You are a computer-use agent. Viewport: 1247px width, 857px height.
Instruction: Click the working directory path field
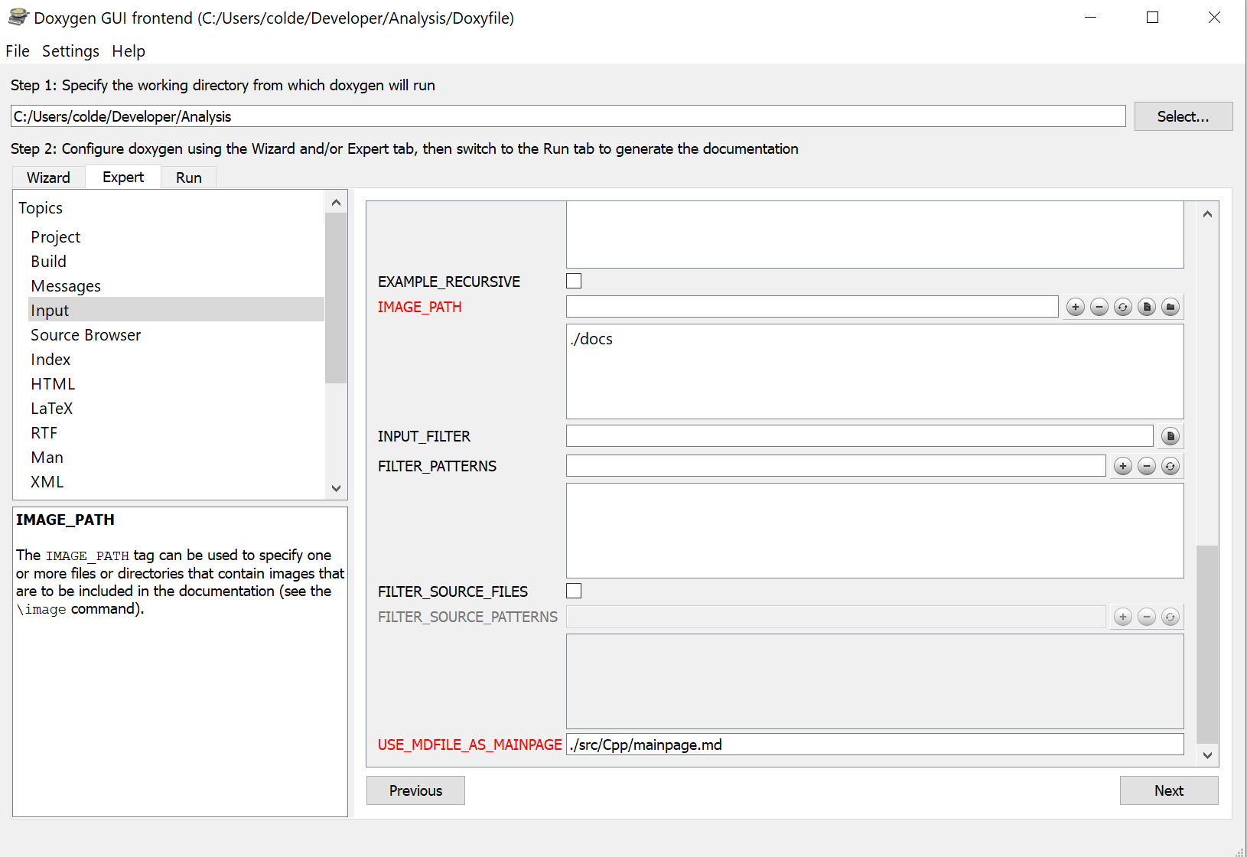click(568, 116)
